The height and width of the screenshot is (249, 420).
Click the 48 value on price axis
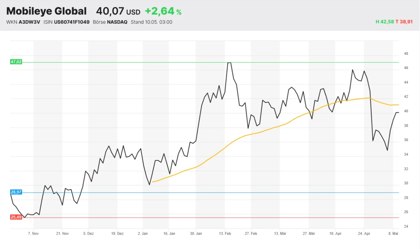[406, 54]
